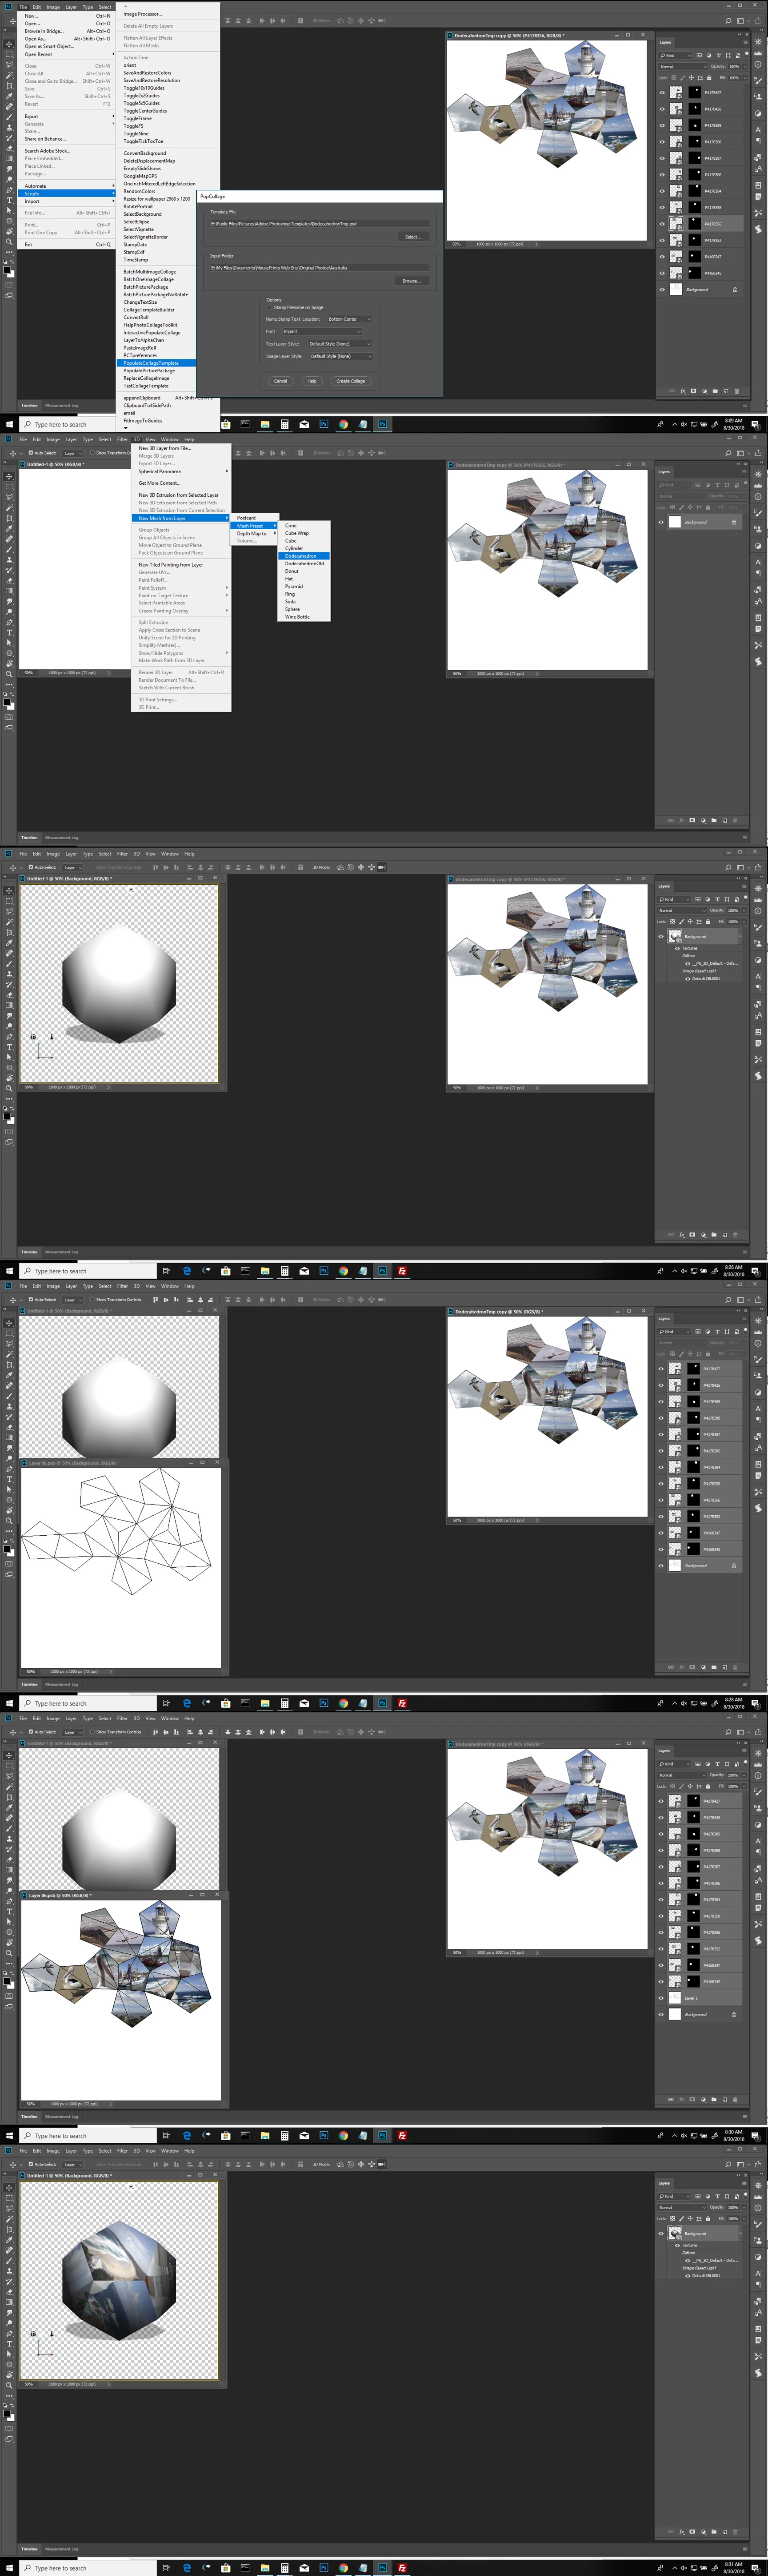Screen dimensions: 768x2576
Task: Select Type tool in window with 3D menu open
Action: click(x=10, y=633)
